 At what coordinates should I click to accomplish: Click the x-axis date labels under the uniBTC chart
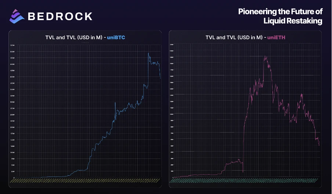click(87, 180)
